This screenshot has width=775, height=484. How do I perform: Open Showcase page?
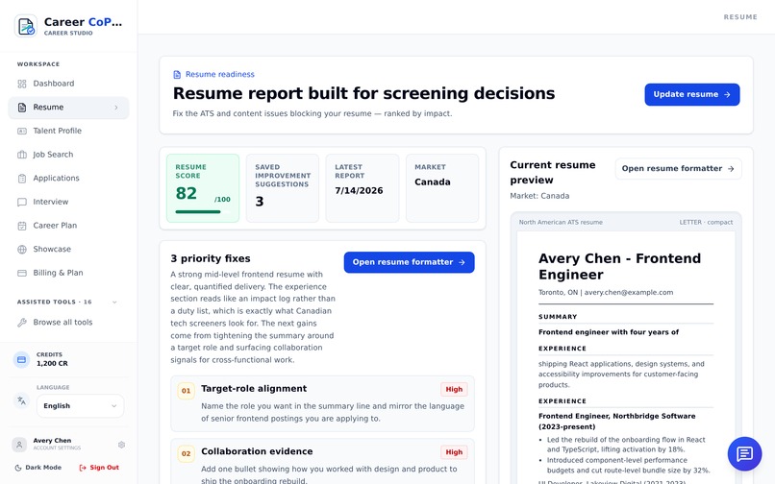coord(68,250)
